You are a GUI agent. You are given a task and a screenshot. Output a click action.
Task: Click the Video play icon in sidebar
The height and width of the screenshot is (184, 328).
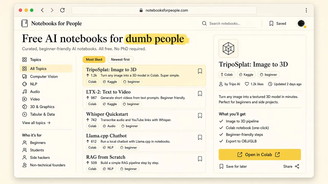click(x=25, y=99)
